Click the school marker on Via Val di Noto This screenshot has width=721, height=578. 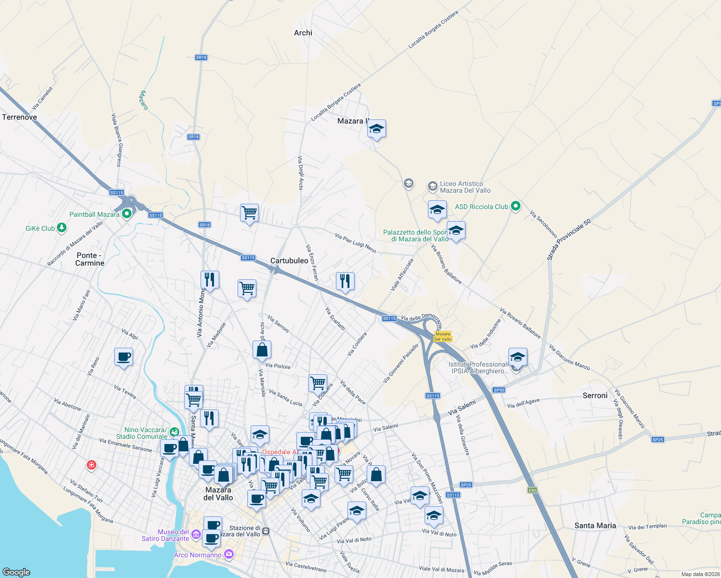pos(434,515)
